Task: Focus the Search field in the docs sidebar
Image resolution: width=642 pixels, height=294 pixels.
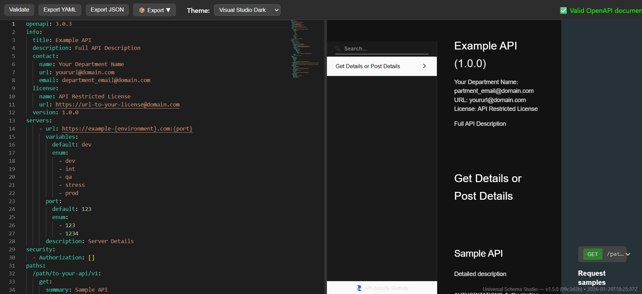Action: [x=382, y=49]
